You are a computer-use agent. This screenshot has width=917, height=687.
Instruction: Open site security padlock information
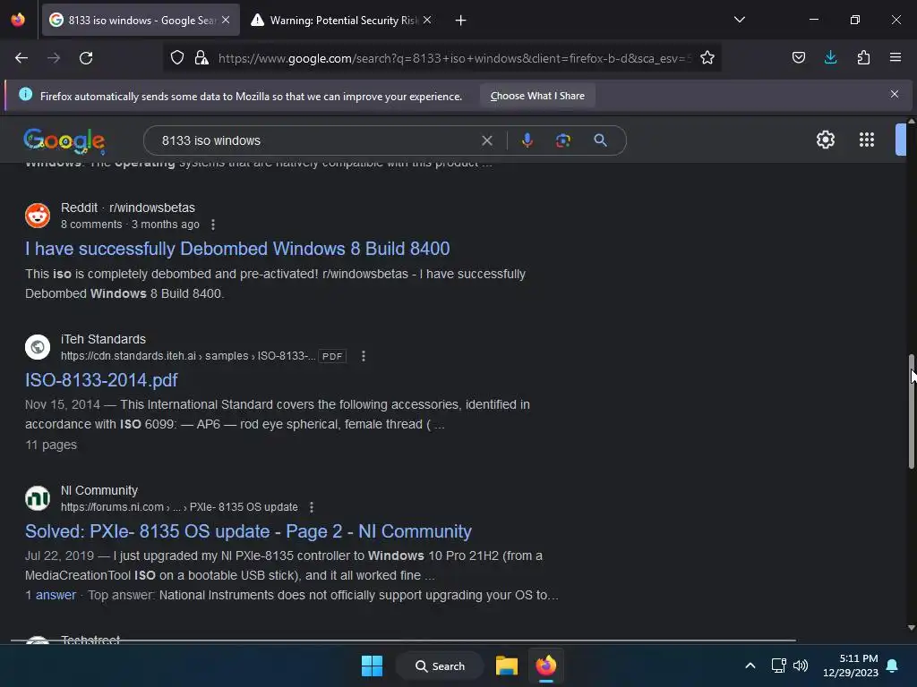(201, 57)
